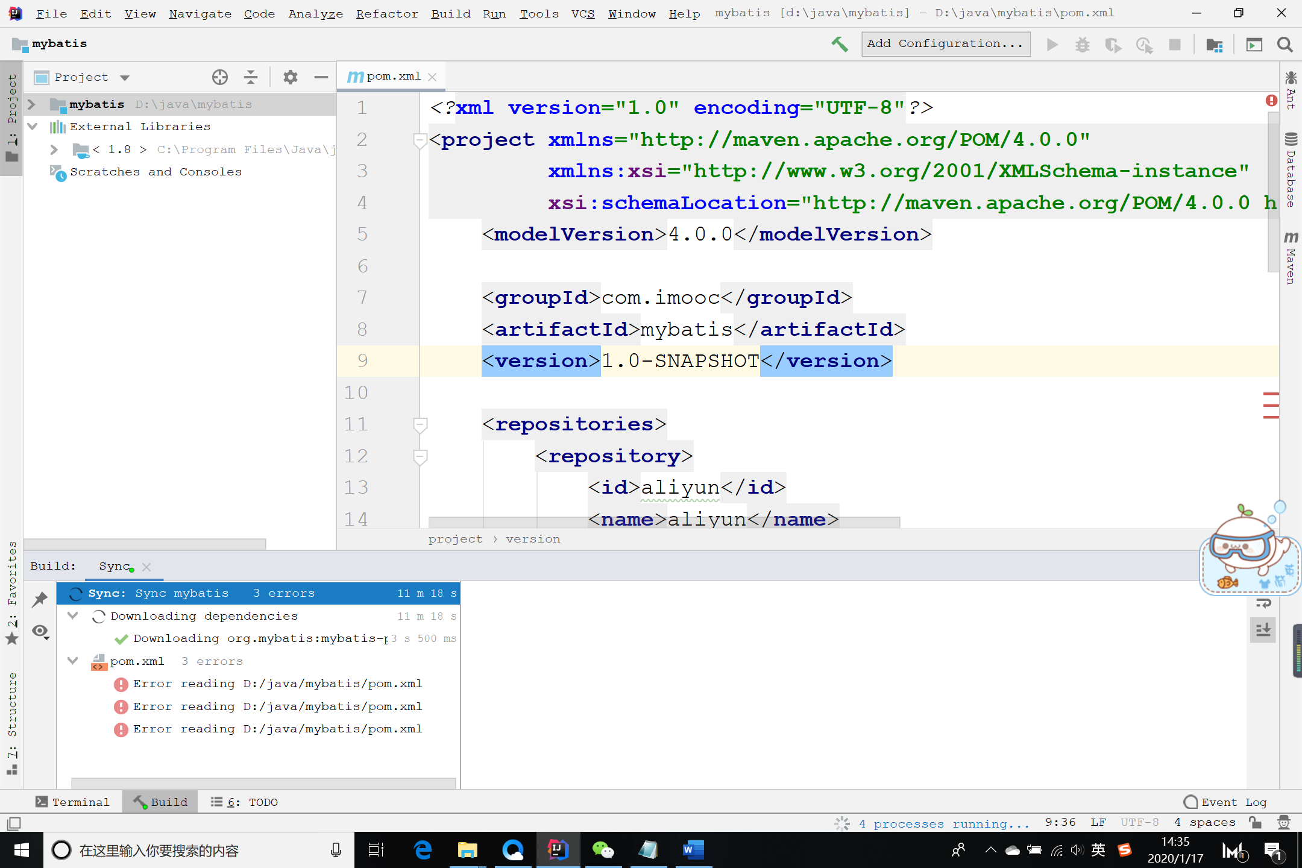Click the pin tab icon in Build panel
This screenshot has width=1302, height=868.
pyautogui.click(x=40, y=599)
